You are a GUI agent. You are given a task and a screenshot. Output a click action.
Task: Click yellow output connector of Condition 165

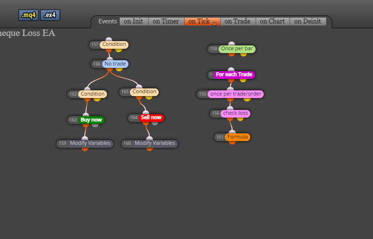pos(149,97)
